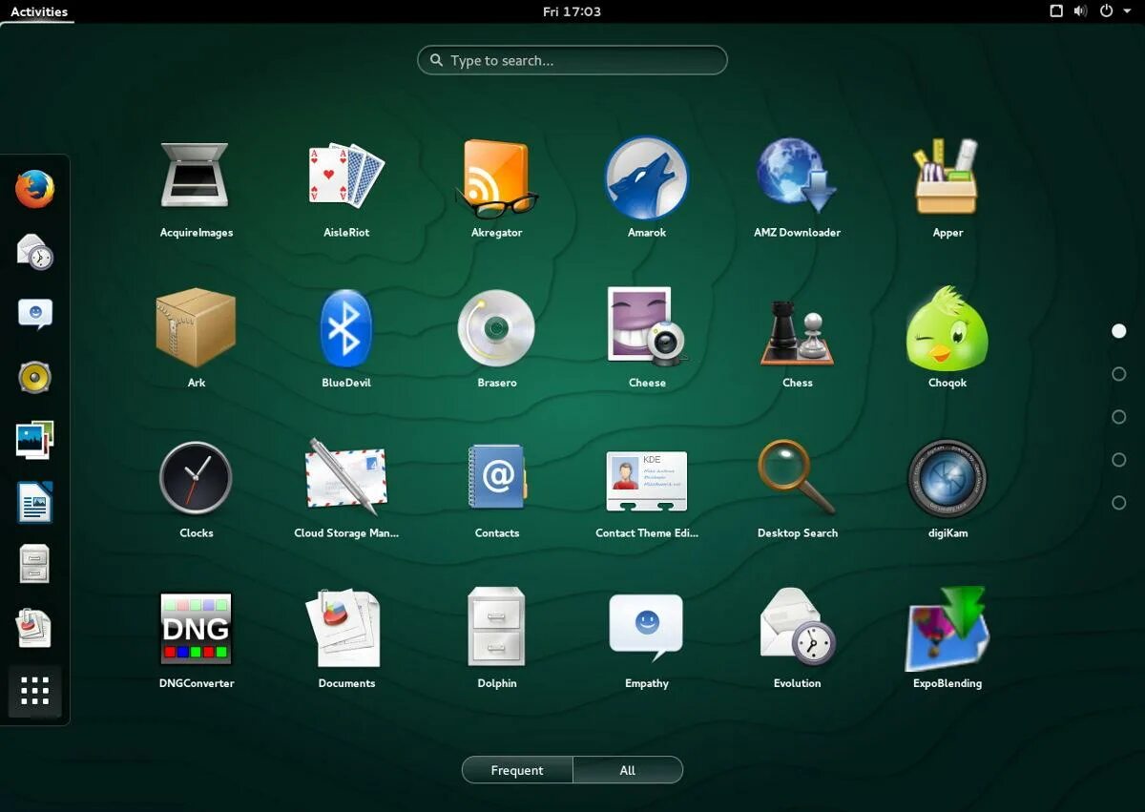Click the window indicator icon in top bar

1056,11
